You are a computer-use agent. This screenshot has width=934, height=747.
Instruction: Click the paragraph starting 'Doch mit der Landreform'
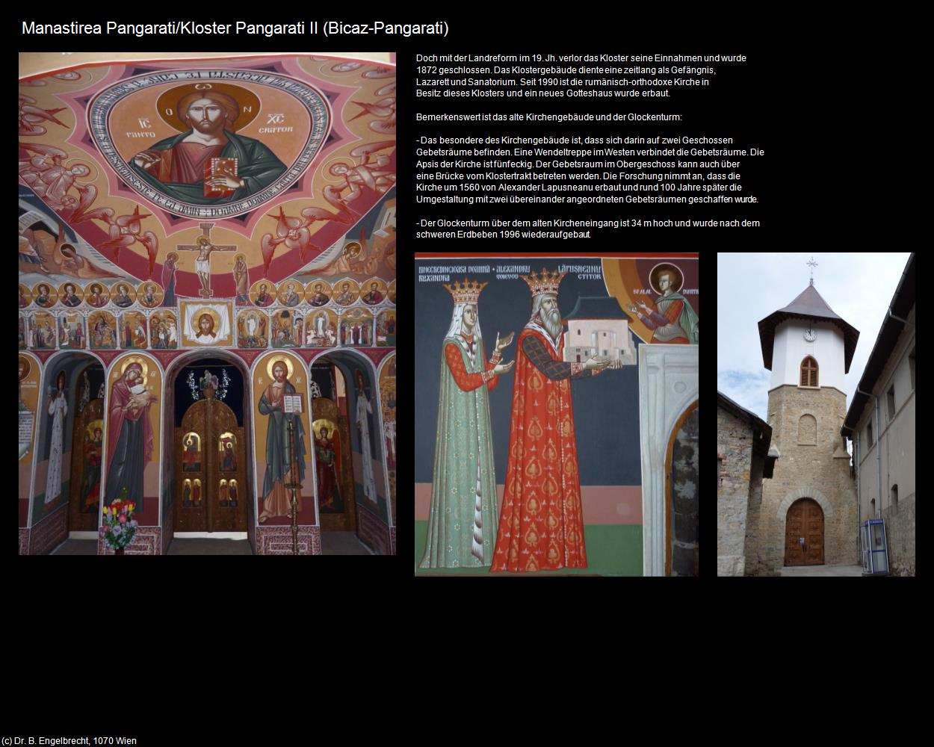pyautogui.click(x=581, y=75)
